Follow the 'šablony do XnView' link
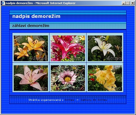Viewport: 136px width, 115px height. (94, 100)
